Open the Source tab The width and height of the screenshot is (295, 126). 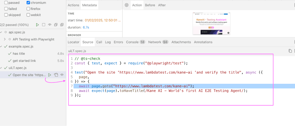click(x=88, y=42)
